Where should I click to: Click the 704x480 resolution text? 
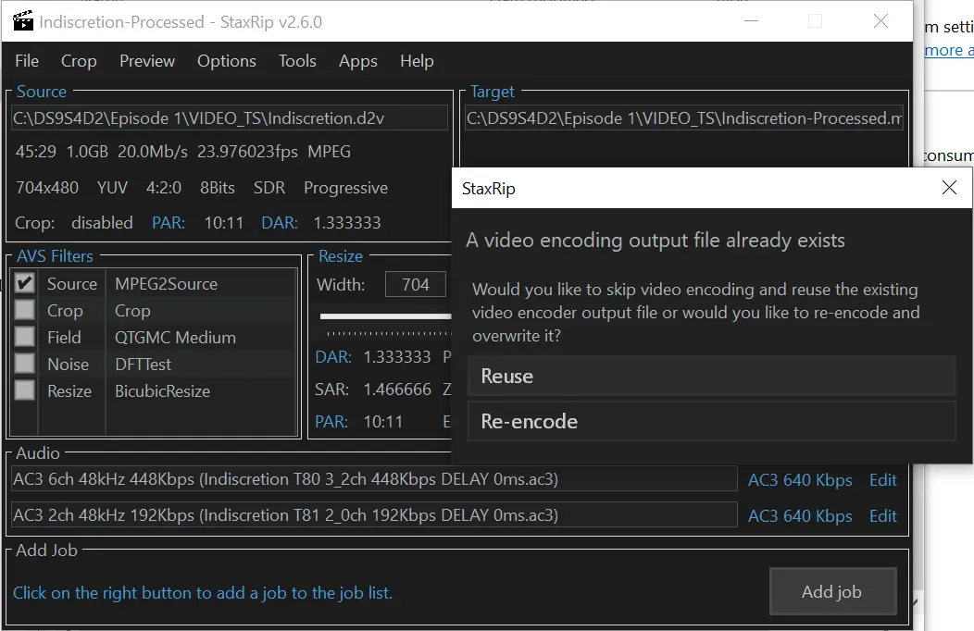pyautogui.click(x=47, y=188)
